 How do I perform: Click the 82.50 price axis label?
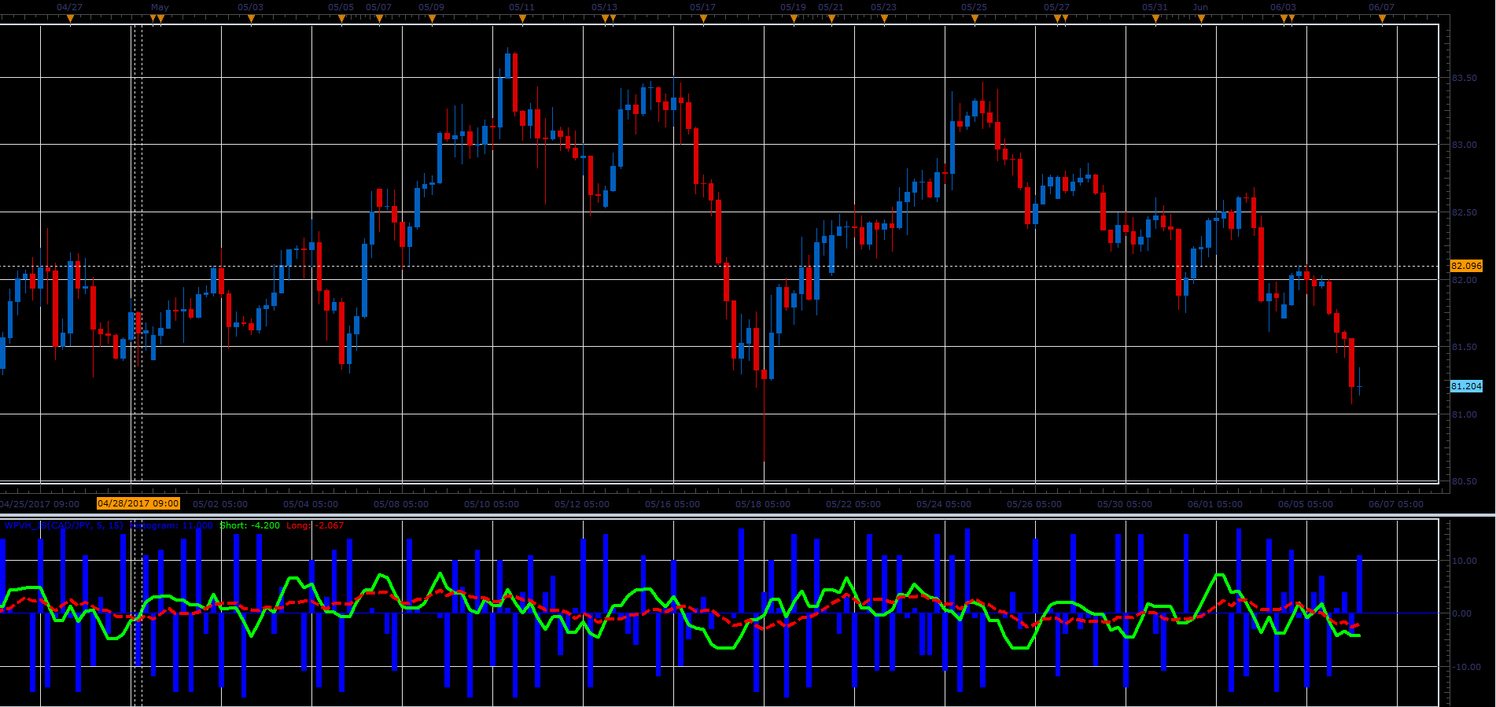[x=1465, y=212]
